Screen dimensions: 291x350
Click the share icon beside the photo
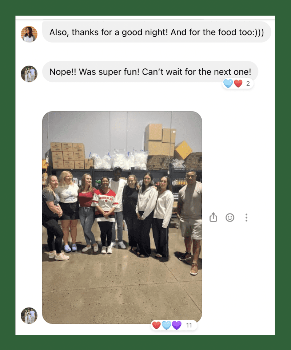tap(213, 217)
